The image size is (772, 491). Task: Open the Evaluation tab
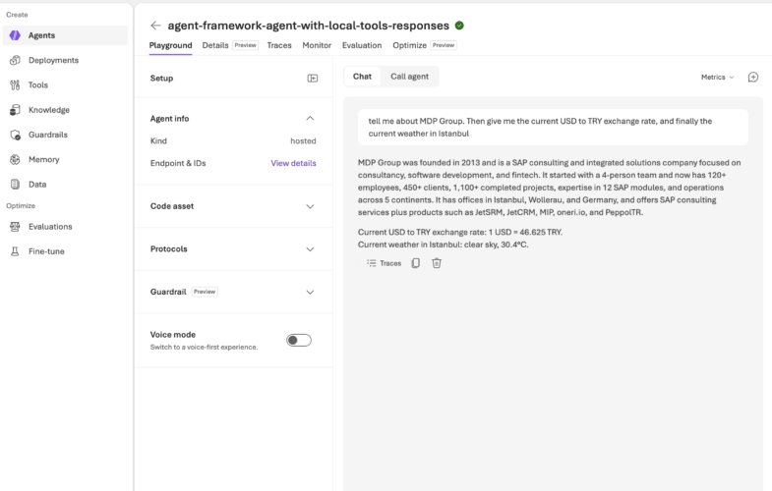pyautogui.click(x=362, y=45)
